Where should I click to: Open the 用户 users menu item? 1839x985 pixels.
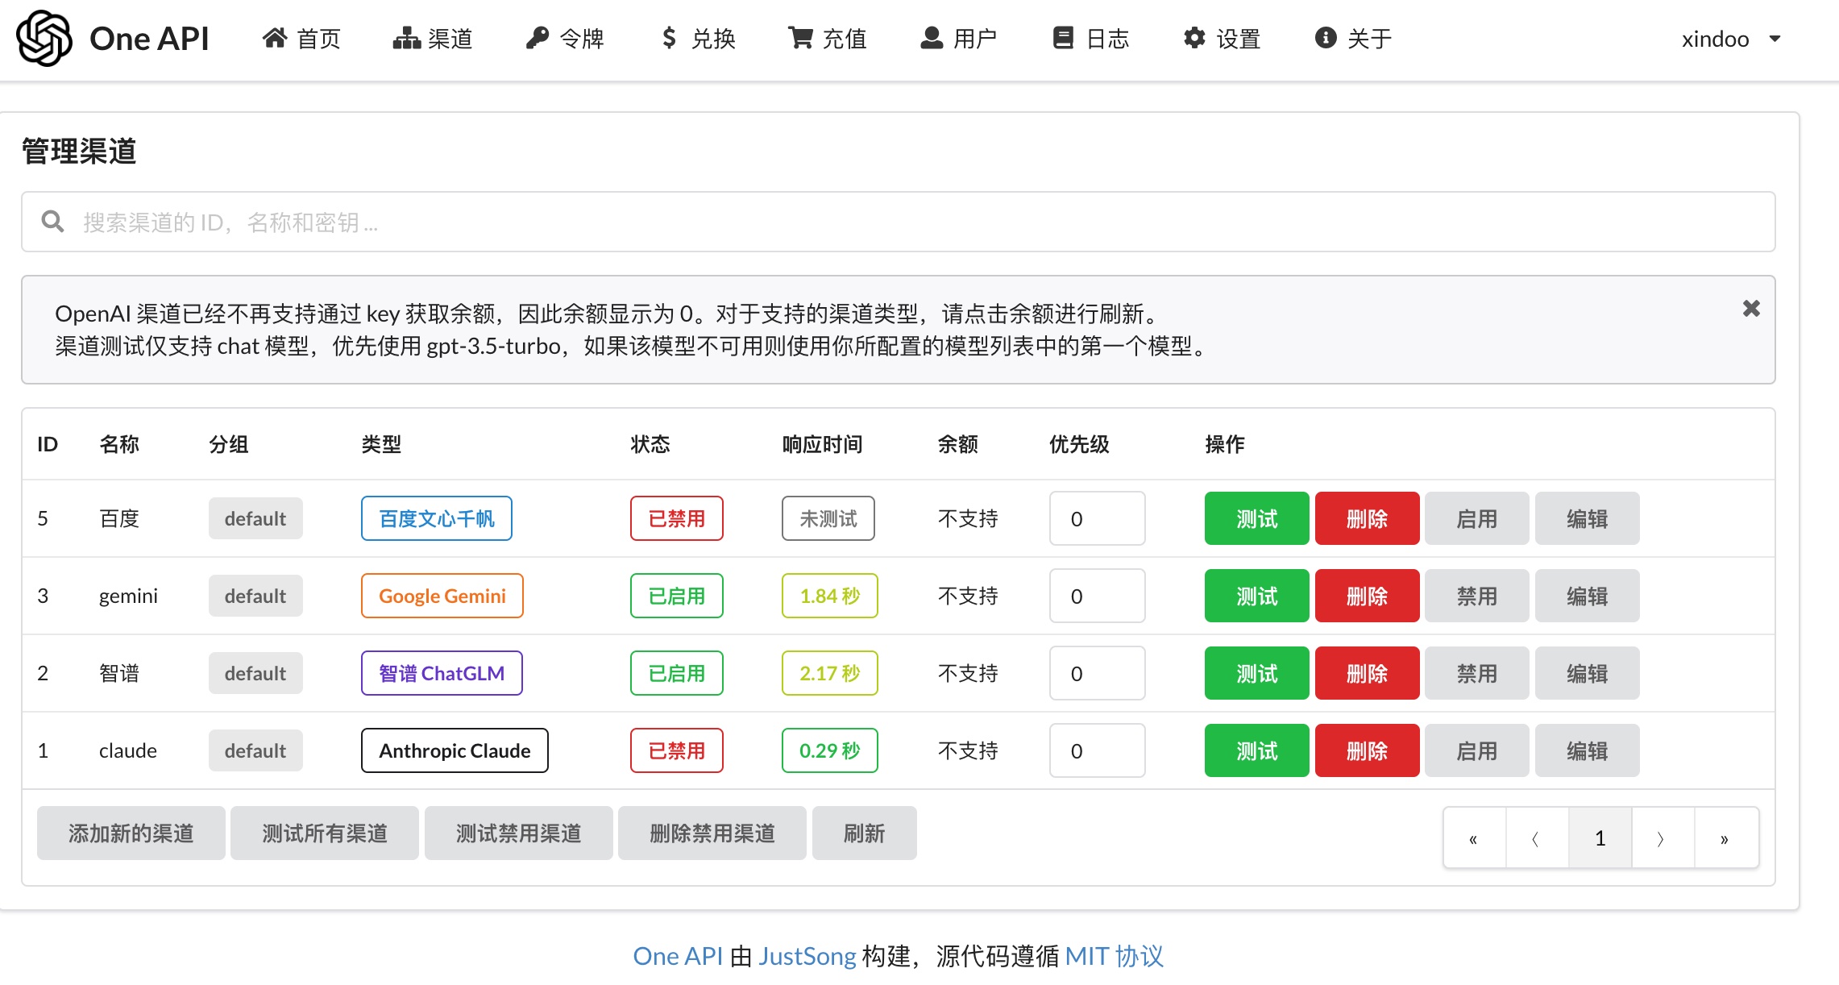pyautogui.click(x=959, y=38)
